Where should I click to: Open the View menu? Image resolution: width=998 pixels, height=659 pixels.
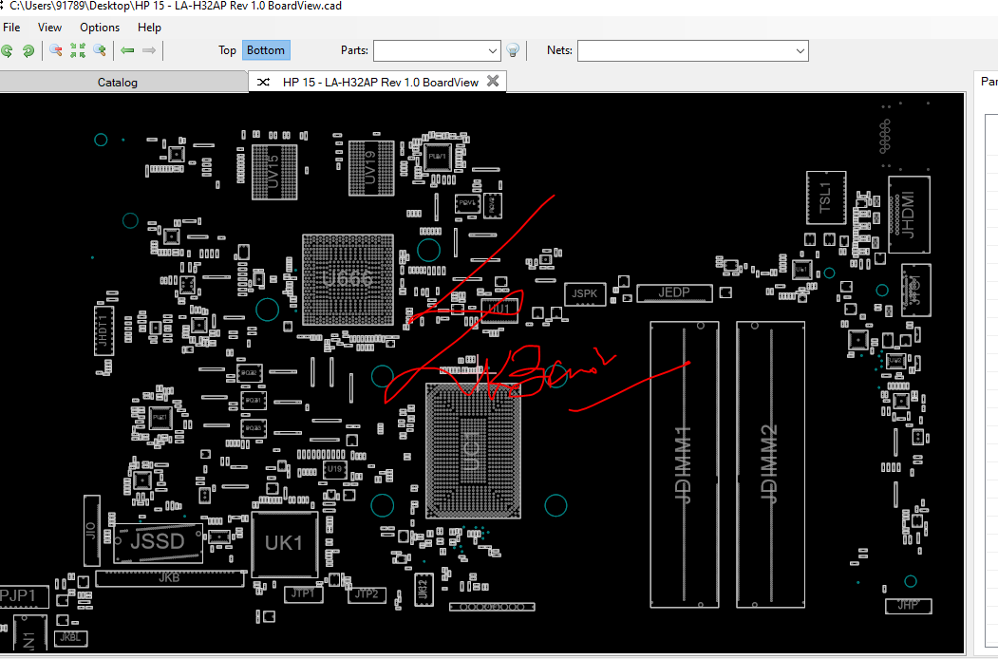[49, 28]
